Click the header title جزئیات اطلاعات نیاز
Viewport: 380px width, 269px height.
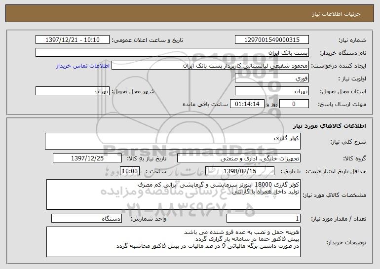336,14
